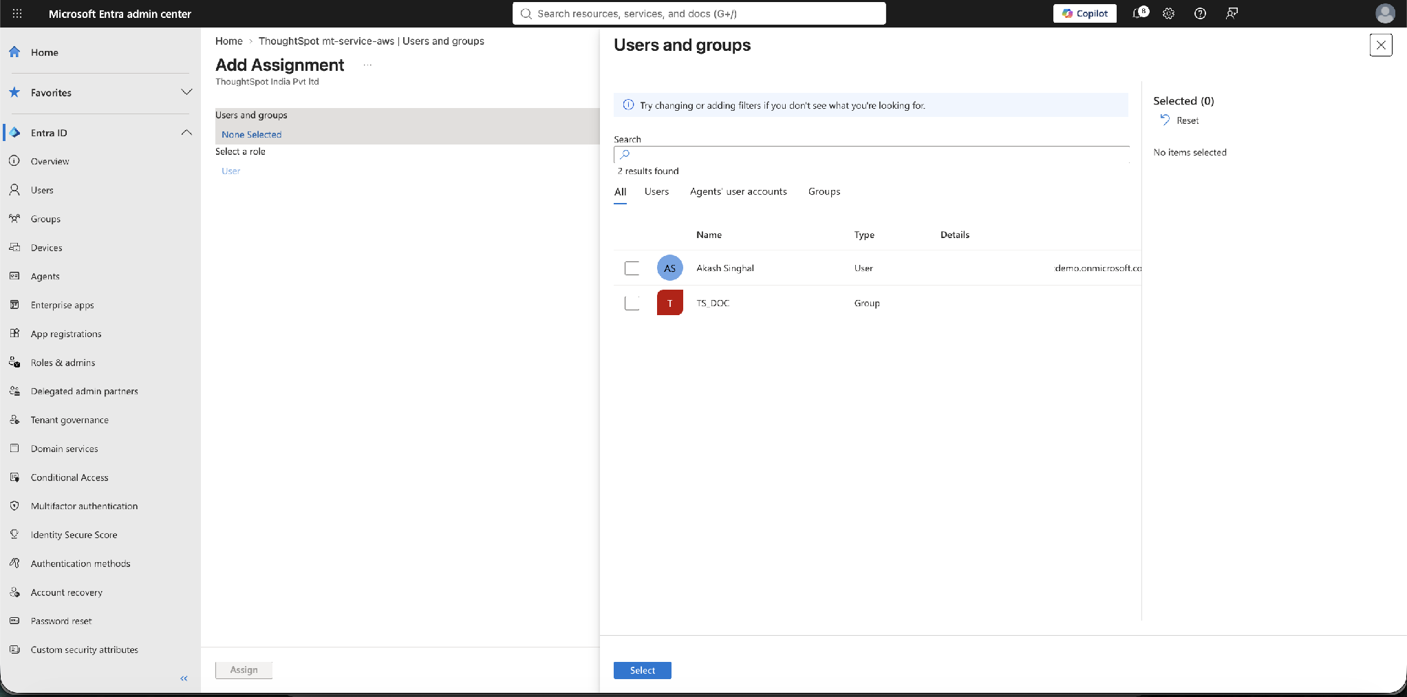The height and width of the screenshot is (697, 1407).
Task: Click the Delegated admin partners icon
Action: tap(14, 391)
